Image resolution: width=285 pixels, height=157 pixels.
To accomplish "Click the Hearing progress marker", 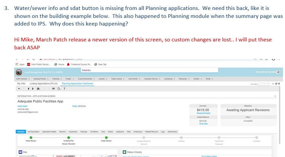I will (181, 138).
